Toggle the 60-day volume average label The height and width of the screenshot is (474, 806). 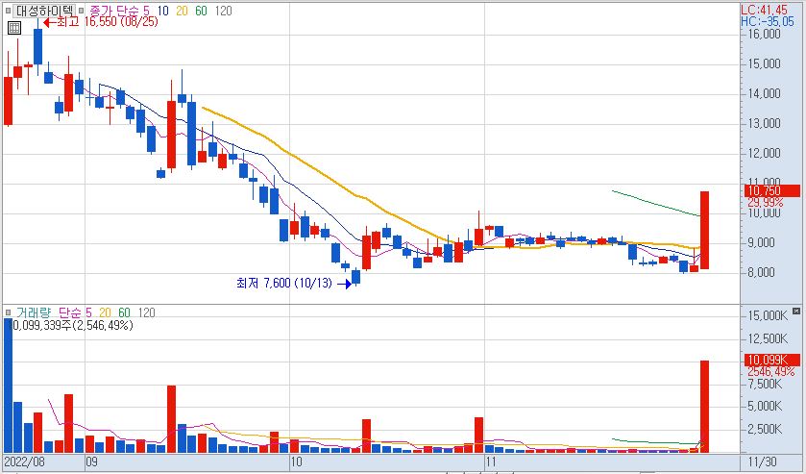pyautogui.click(x=124, y=312)
